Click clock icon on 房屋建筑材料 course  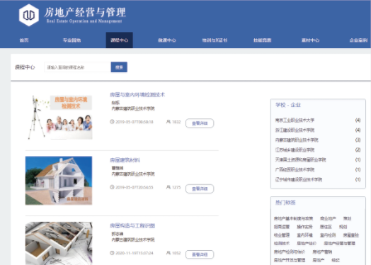pos(112,187)
